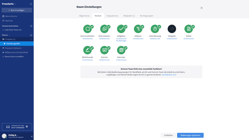Uncheck the Kommunikation module checkmark
The image size is (249, 140).
pyautogui.click(x=92, y=27)
